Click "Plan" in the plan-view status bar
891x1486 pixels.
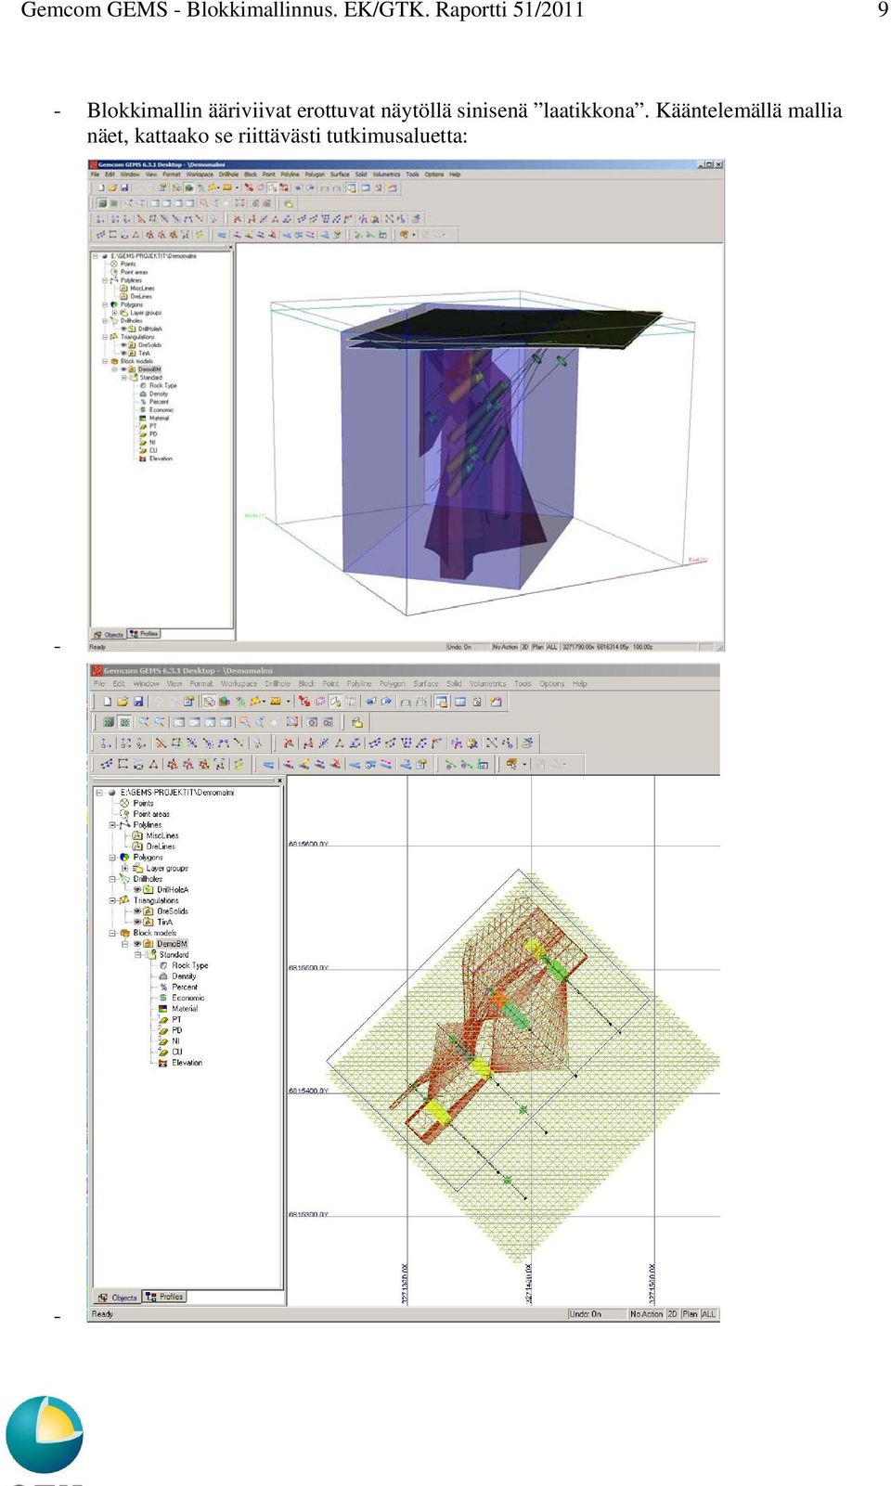[690, 1314]
